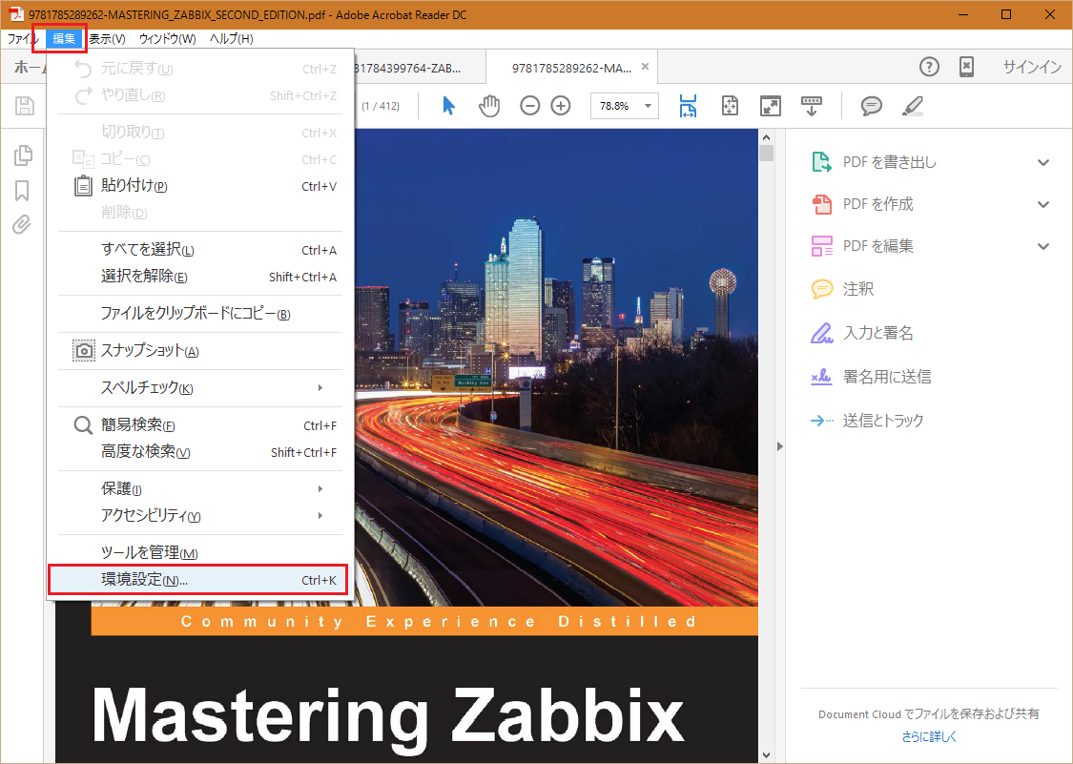Open 保護 submenu
The width and height of the screenshot is (1073, 764).
[x=200, y=488]
